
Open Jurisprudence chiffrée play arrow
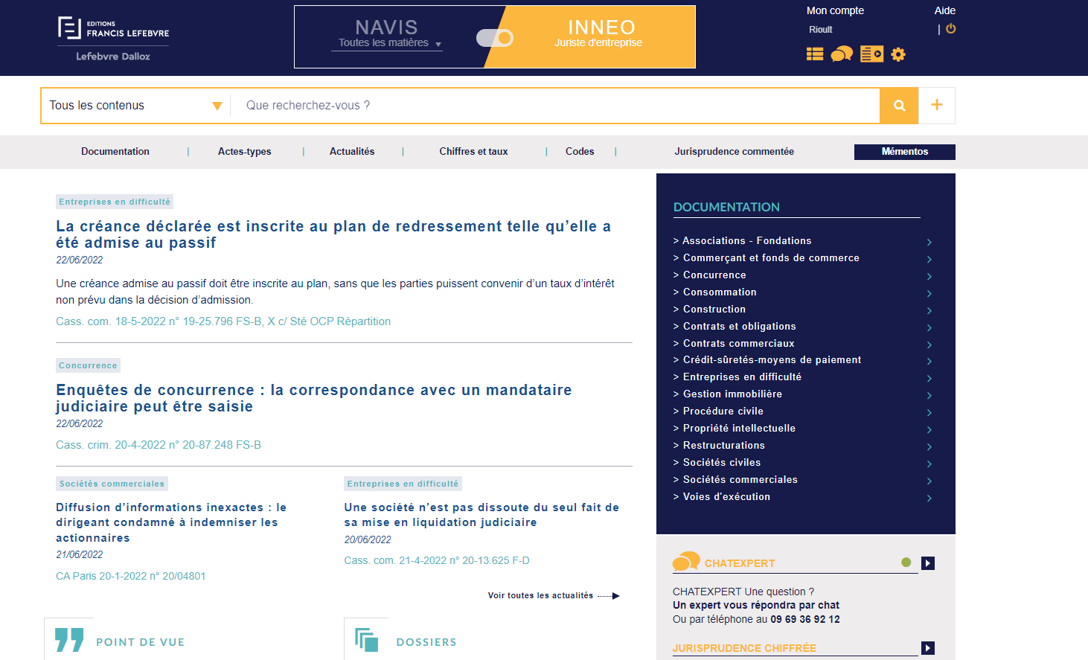[928, 648]
